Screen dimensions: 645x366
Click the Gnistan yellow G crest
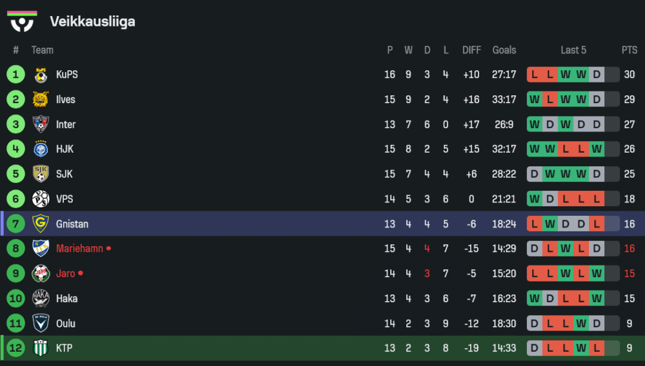pyautogui.click(x=41, y=224)
